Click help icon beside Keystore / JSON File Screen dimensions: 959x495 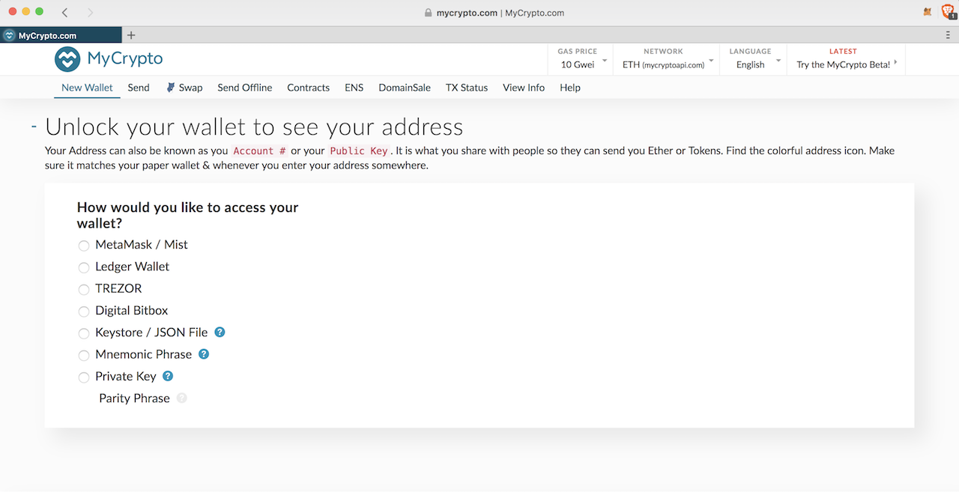(x=220, y=332)
